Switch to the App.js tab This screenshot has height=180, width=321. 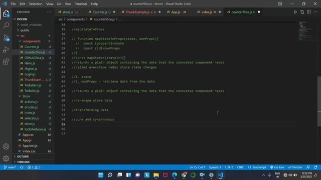(x=176, y=12)
